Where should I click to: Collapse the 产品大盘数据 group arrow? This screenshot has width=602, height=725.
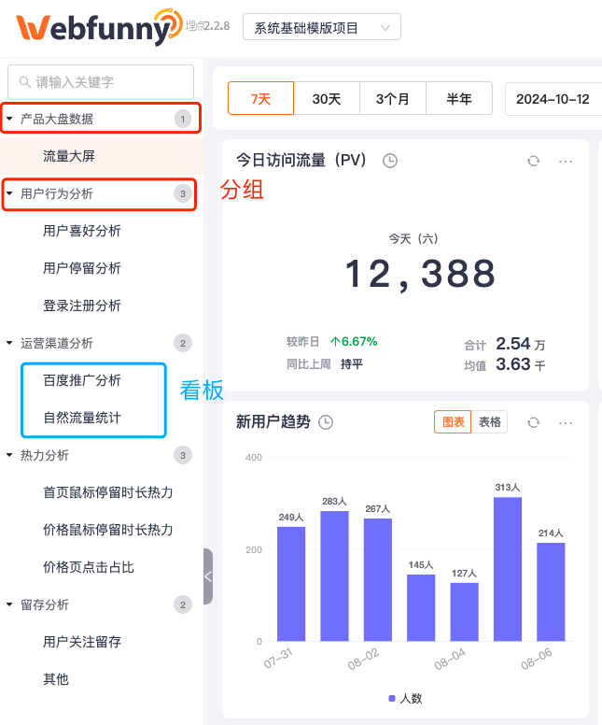[9, 119]
